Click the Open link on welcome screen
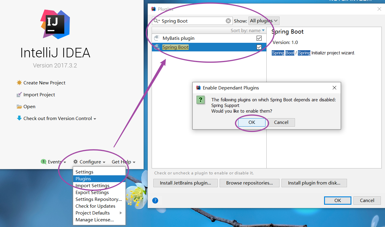Image resolution: width=385 pixels, height=227 pixels. click(x=29, y=106)
